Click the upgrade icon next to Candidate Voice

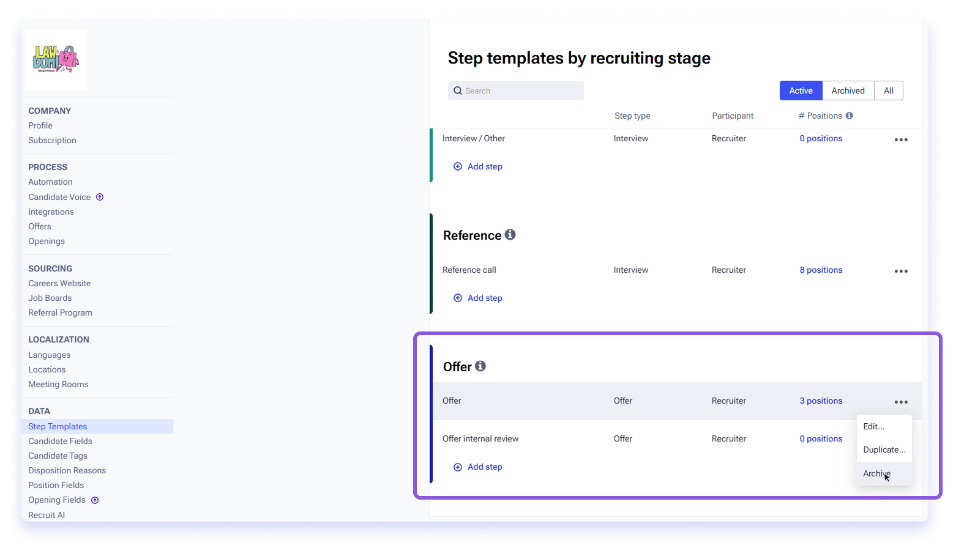[100, 197]
